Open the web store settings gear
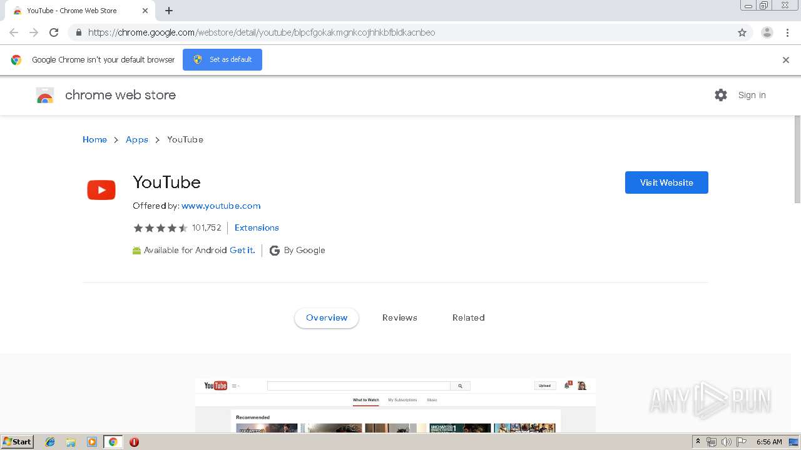Viewport: 801px width, 450px height. [721, 95]
